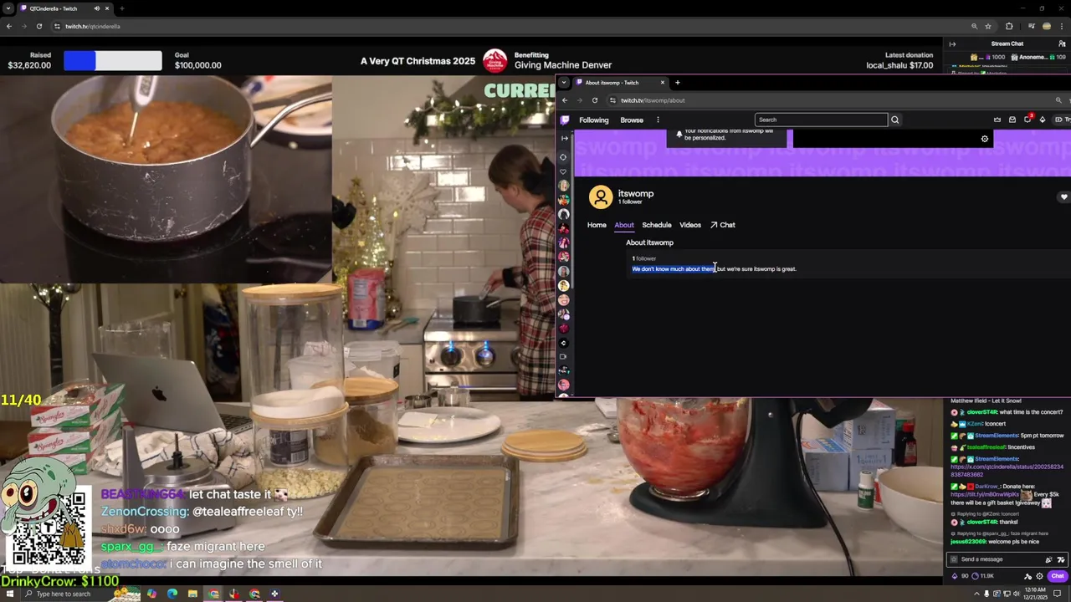Screen dimensions: 1071x602
Task: Click the channel points balance 11.9K
Action: pyautogui.click(x=982, y=576)
